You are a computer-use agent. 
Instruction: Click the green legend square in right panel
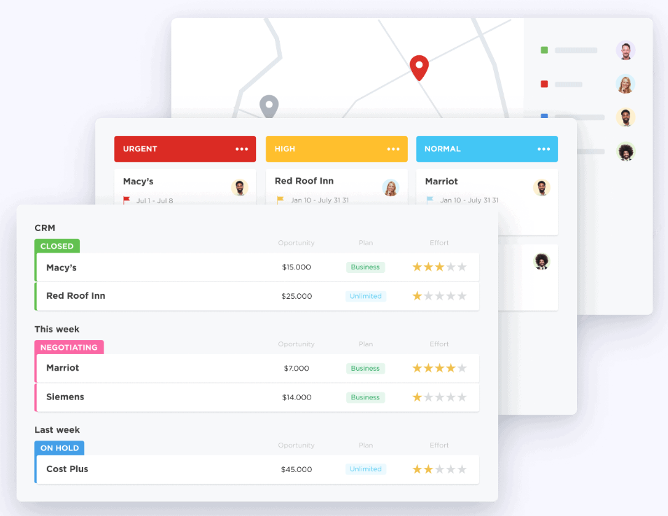tap(544, 50)
